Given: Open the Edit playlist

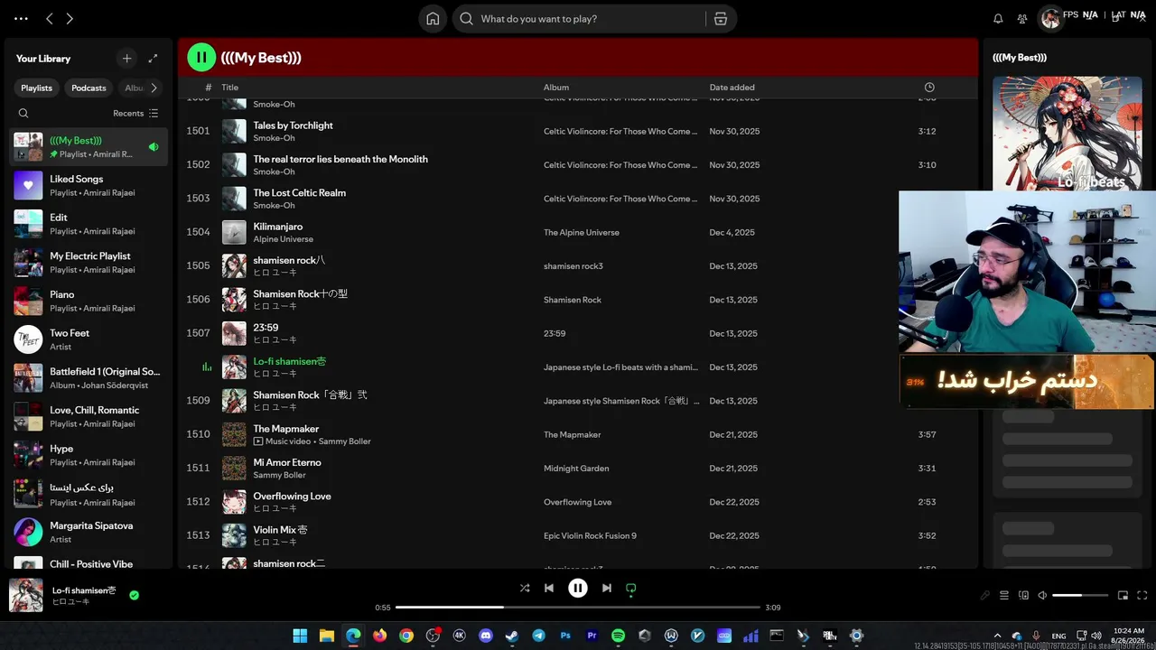Looking at the screenshot, I should [89, 224].
